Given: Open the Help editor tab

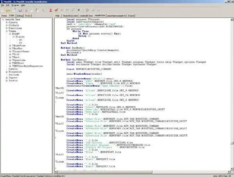Looking at the screenshot, I should 57,16.
